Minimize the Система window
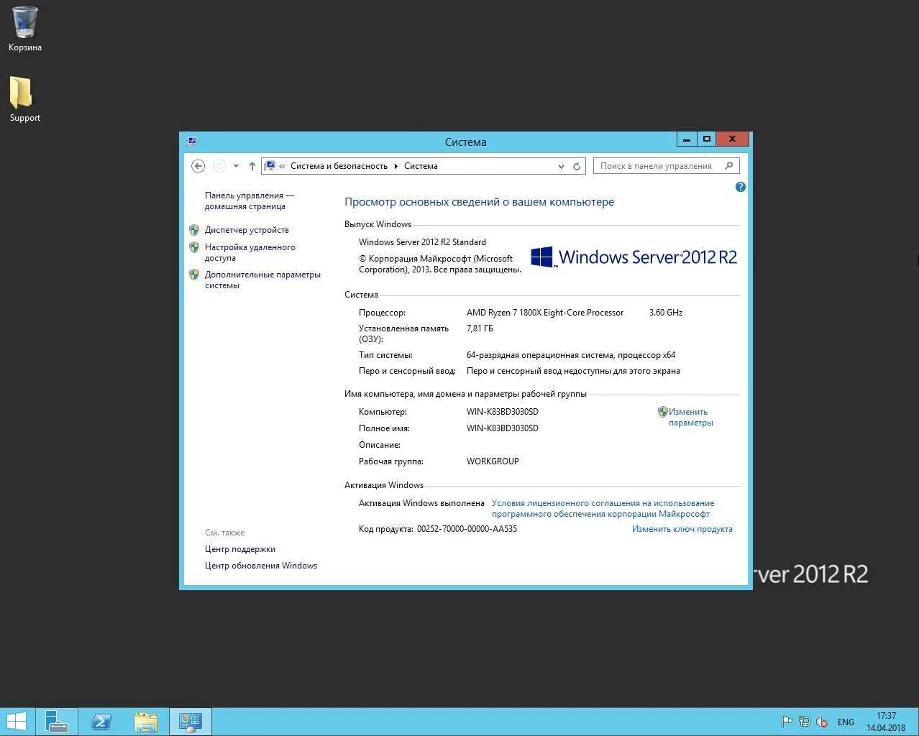This screenshot has width=919, height=736. [687, 139]
